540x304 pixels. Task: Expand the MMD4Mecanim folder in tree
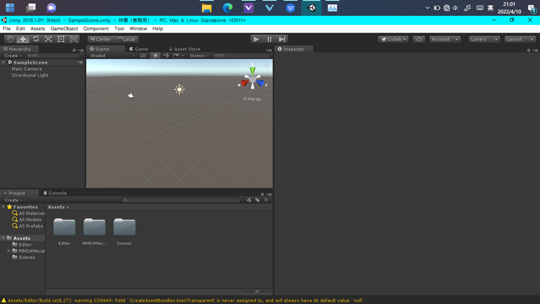click(x=9, y=251)
